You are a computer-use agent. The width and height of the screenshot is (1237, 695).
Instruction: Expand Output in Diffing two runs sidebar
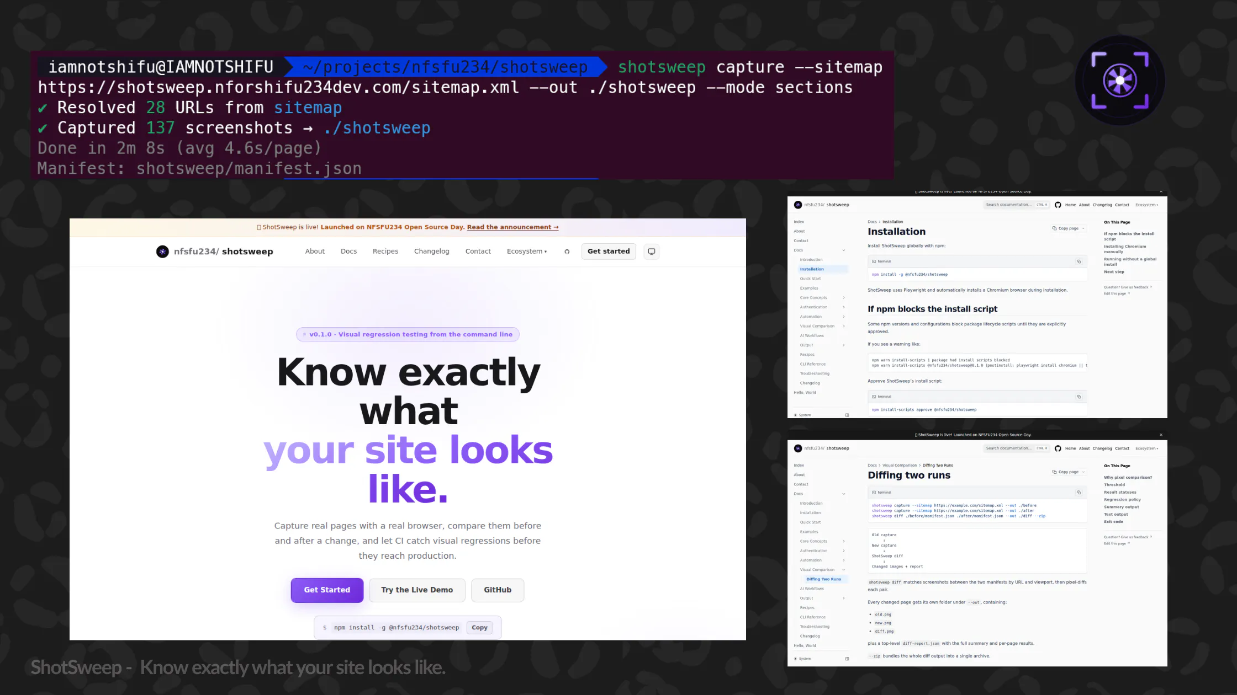843,598
